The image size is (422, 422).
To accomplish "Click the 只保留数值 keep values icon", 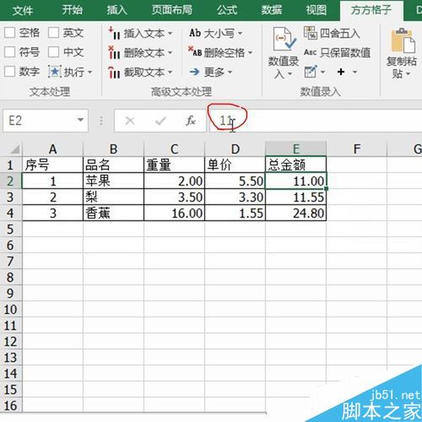I will tap(311, 52).
